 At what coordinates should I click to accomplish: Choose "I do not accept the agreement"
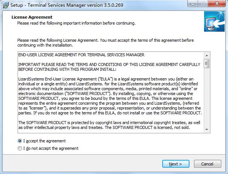(x=20, y=148)
